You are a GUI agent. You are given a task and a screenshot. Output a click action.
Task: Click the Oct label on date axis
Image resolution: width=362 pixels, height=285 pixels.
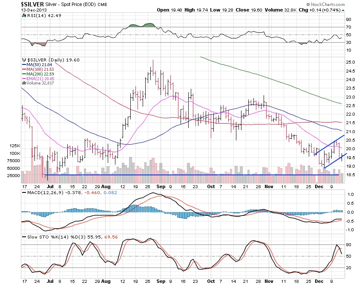(210, 187)
